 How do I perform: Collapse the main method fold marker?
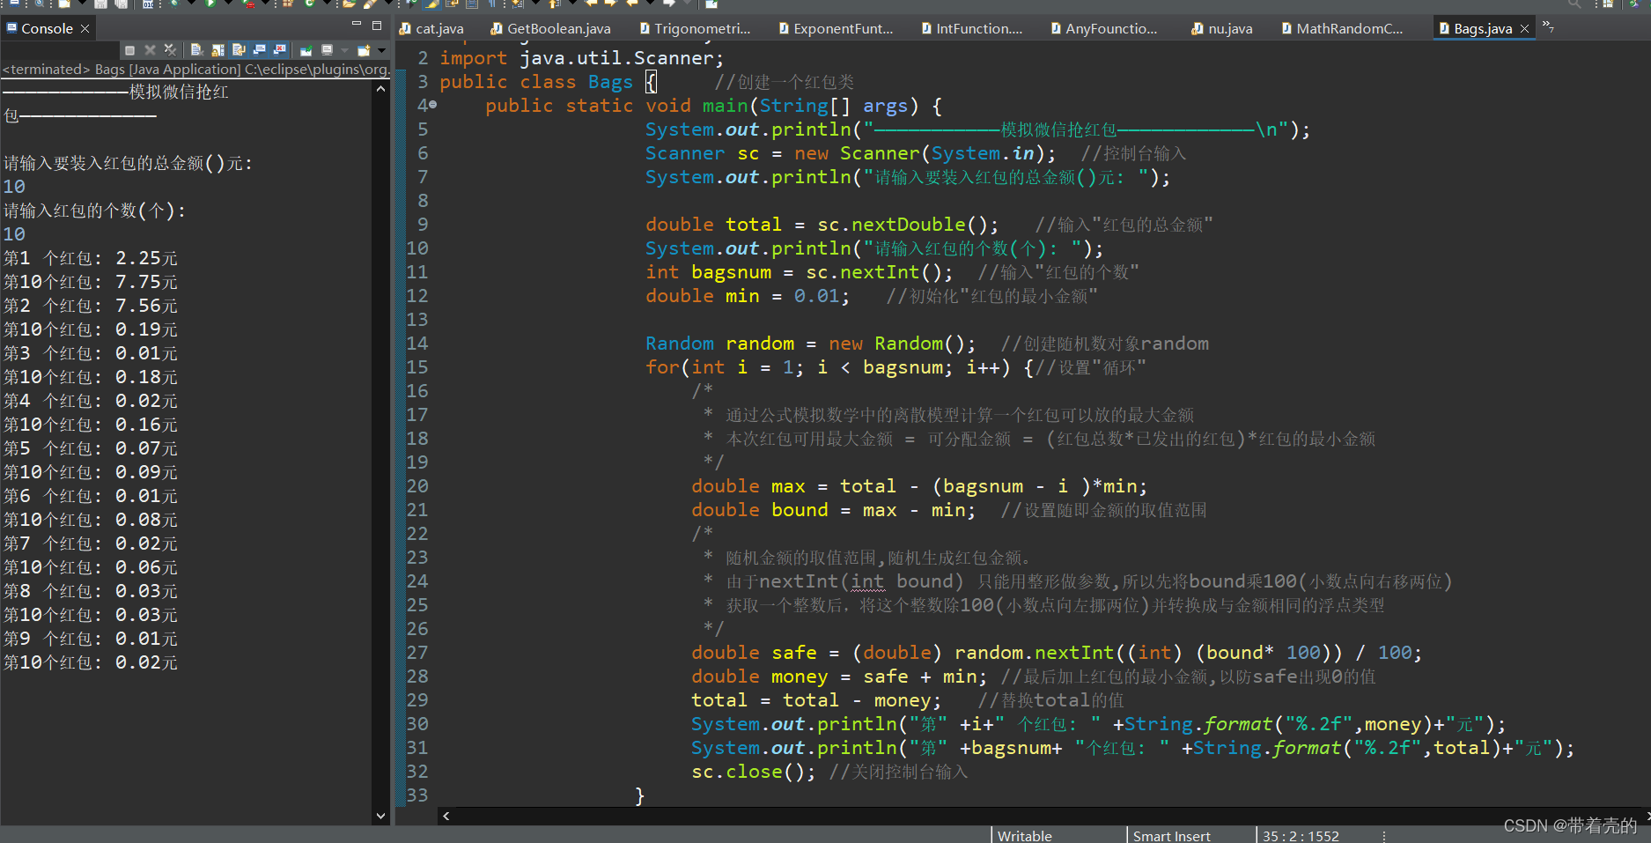pyautogui.click(x=432, y=105)
